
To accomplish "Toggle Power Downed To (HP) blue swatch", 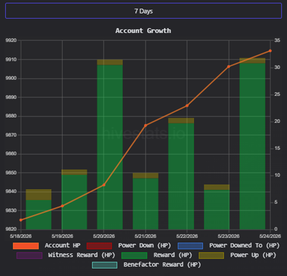I will click(x=190, y=246).
